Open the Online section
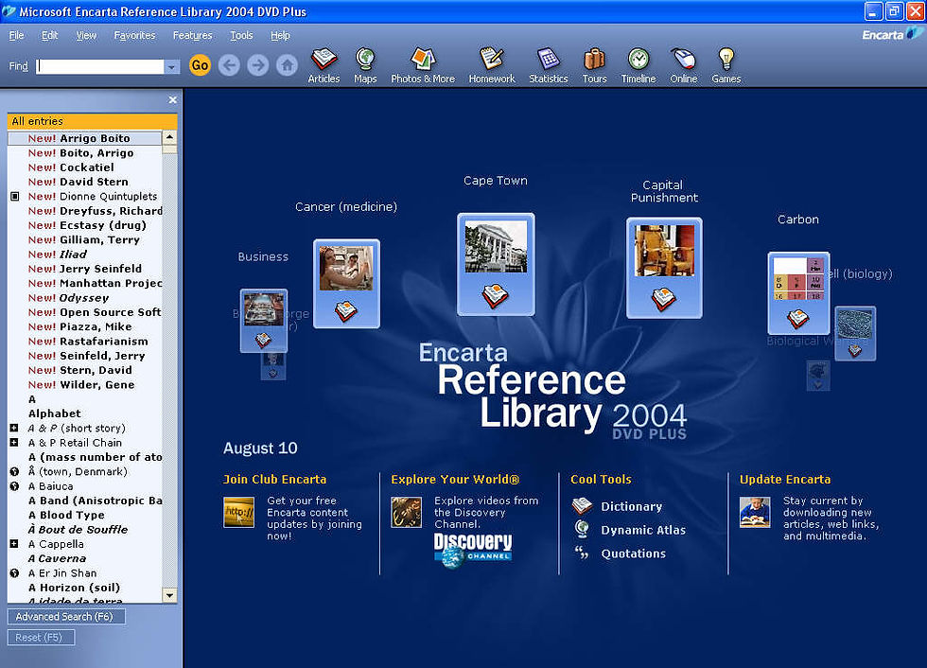This screenshot has width=927, height=668. [x=683, y=65]
